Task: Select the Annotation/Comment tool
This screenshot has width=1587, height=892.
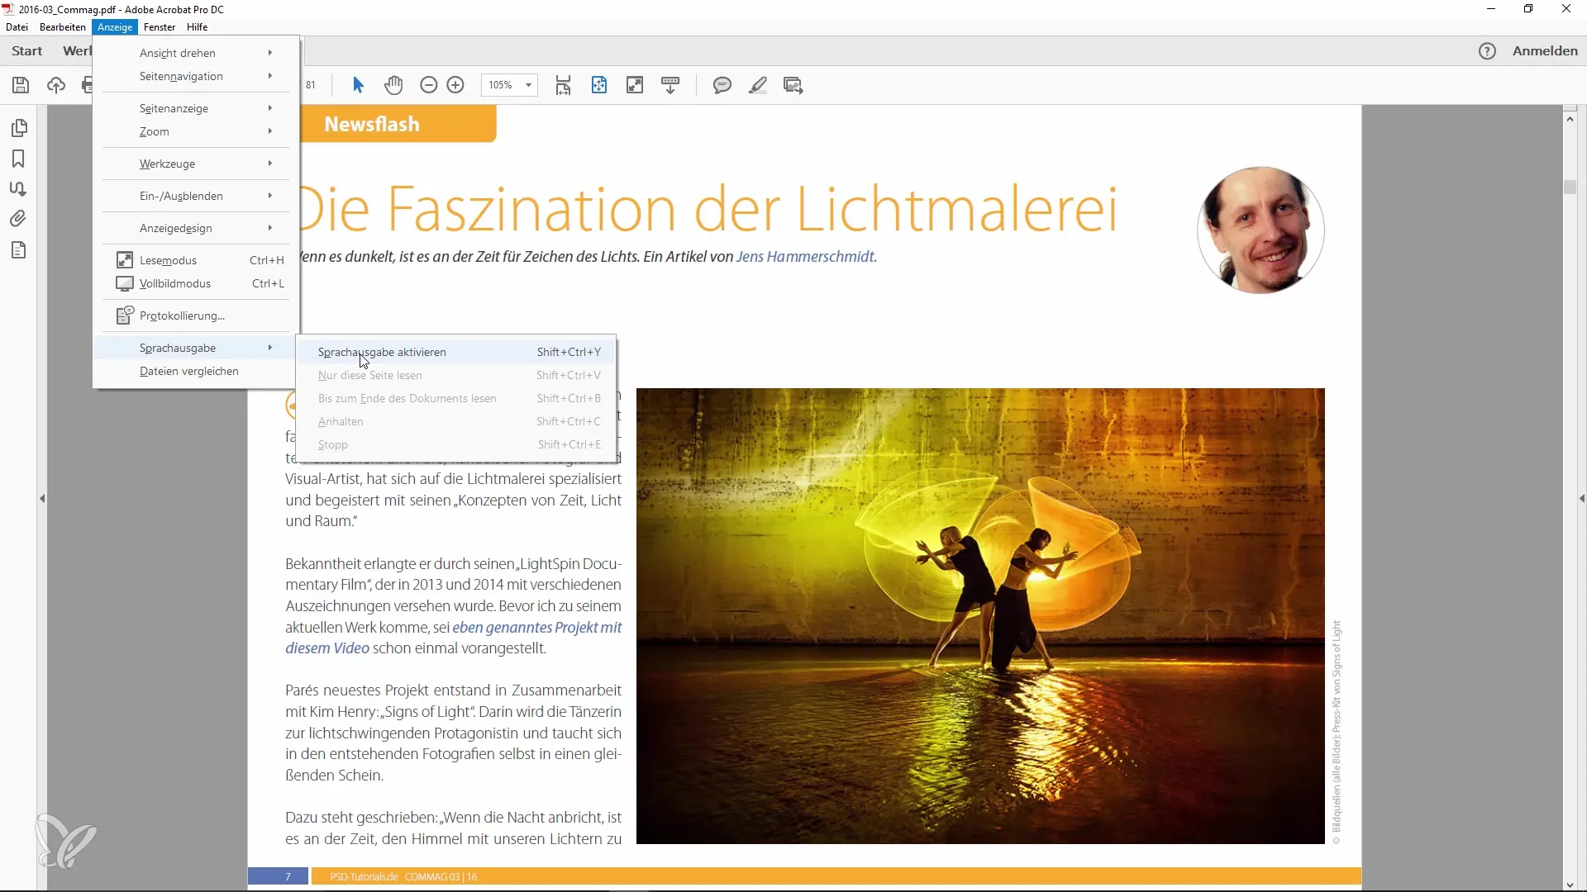Action: (x=722, y=85)
